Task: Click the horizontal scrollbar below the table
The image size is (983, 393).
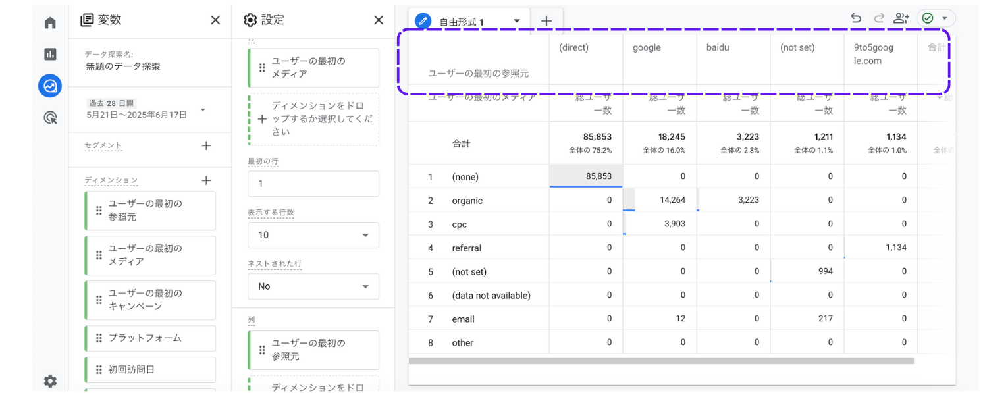Action: (661, 361)
